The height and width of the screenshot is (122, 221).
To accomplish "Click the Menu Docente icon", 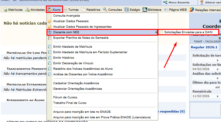I will [x=165, y=2].
